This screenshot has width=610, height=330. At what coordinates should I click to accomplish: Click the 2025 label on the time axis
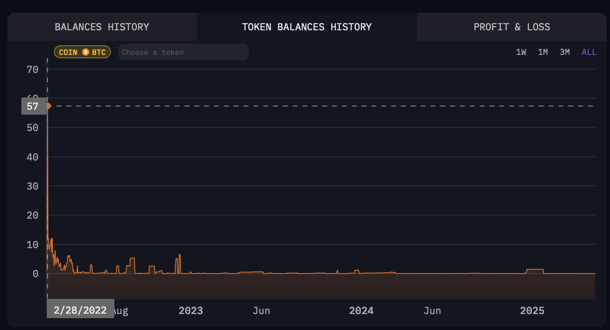click(532, 311)
